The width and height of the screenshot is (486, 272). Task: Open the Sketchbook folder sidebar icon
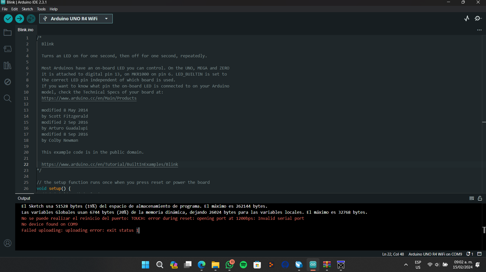[x=8, y=32]
